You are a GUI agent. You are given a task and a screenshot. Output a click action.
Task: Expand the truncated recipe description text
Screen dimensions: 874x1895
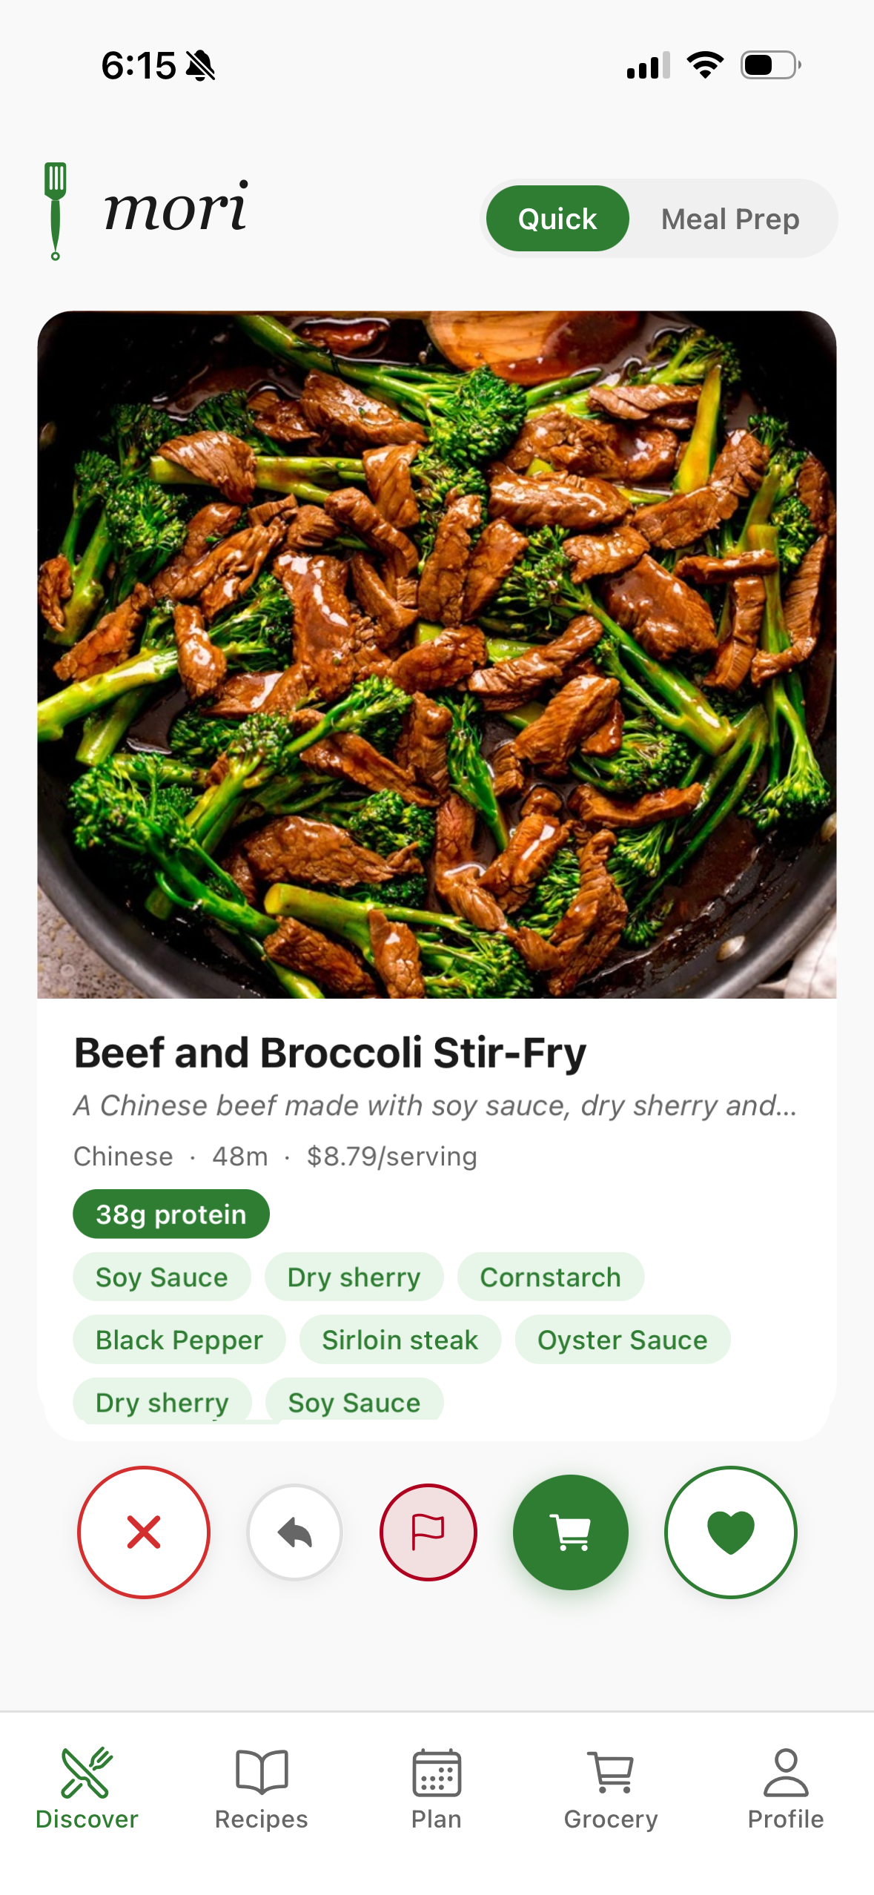point(436,1105)
